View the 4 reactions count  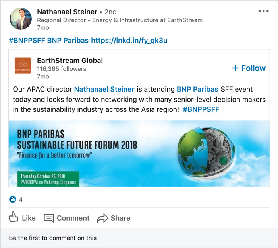coord(21,200)
